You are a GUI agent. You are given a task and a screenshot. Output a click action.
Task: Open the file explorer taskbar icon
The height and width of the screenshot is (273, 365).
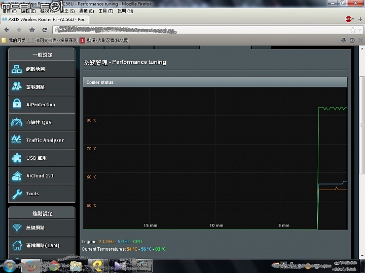tap(76, 266)
